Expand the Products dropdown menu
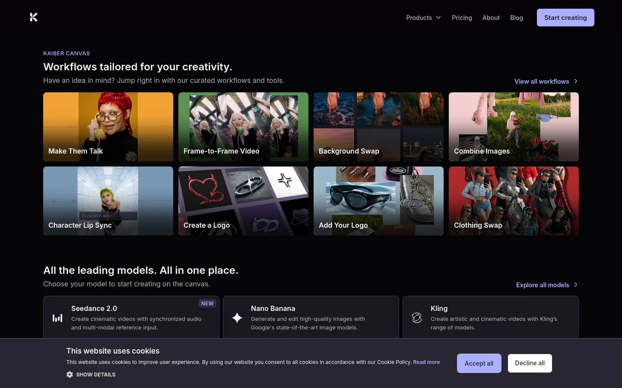 coord(423,18)
